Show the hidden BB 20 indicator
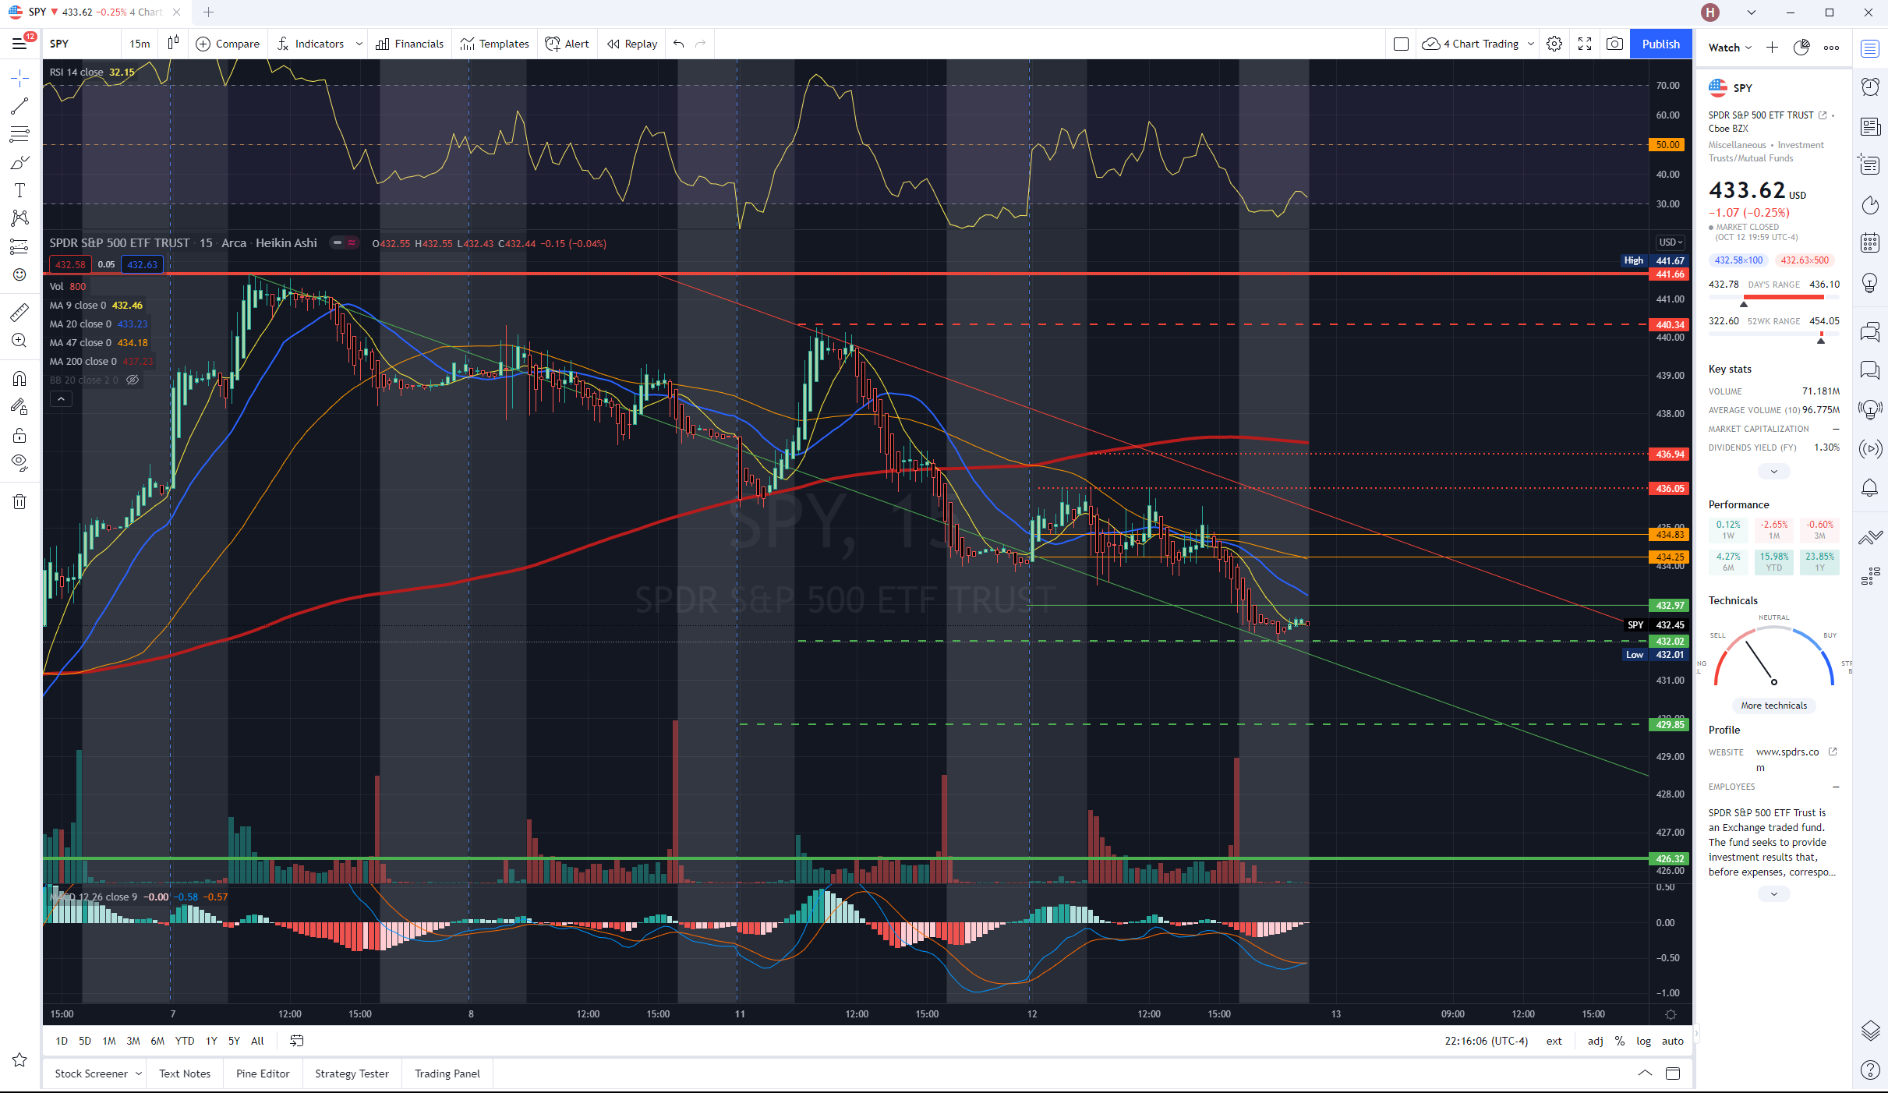Screen dimensions: 1888x1093 pyautogui.click(x=133, y=380)
